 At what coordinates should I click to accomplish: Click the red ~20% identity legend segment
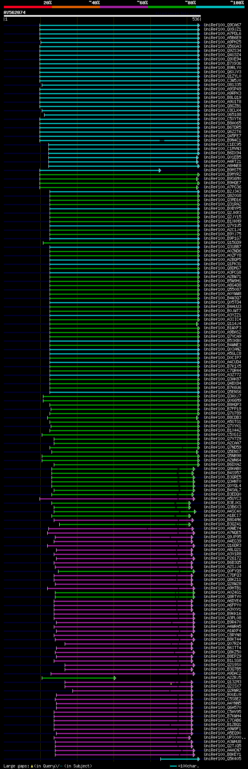pyautogui.click(x=28, y=7)
